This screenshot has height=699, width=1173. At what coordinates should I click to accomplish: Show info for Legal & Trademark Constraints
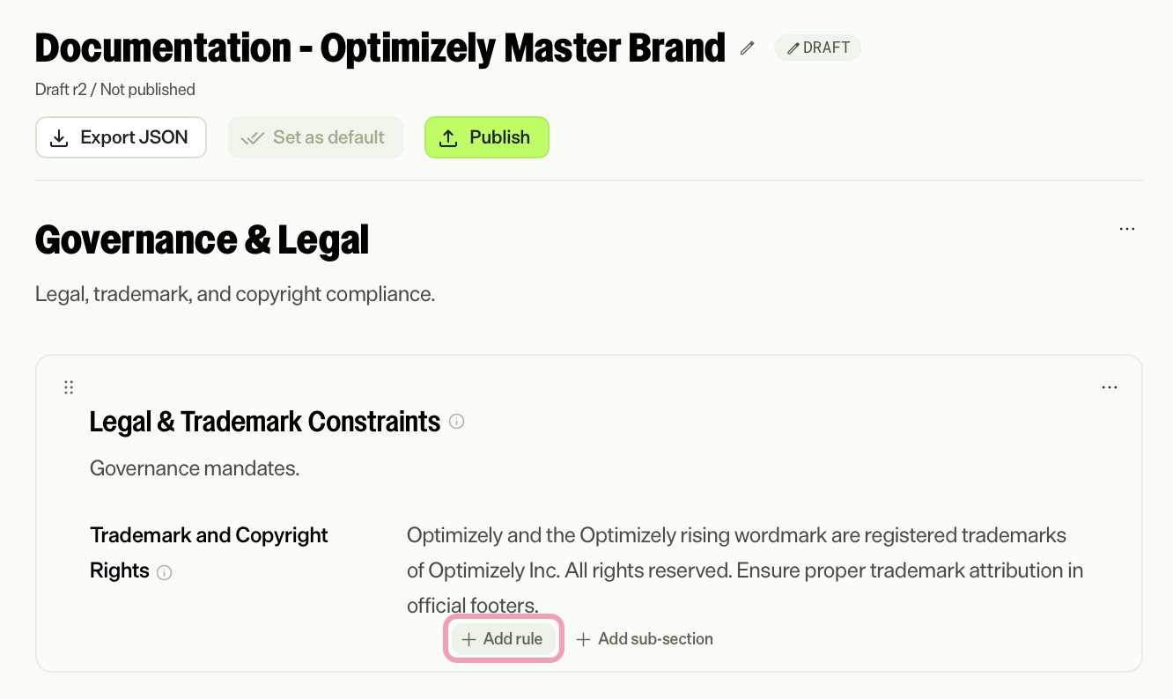(x=456, y=422)
